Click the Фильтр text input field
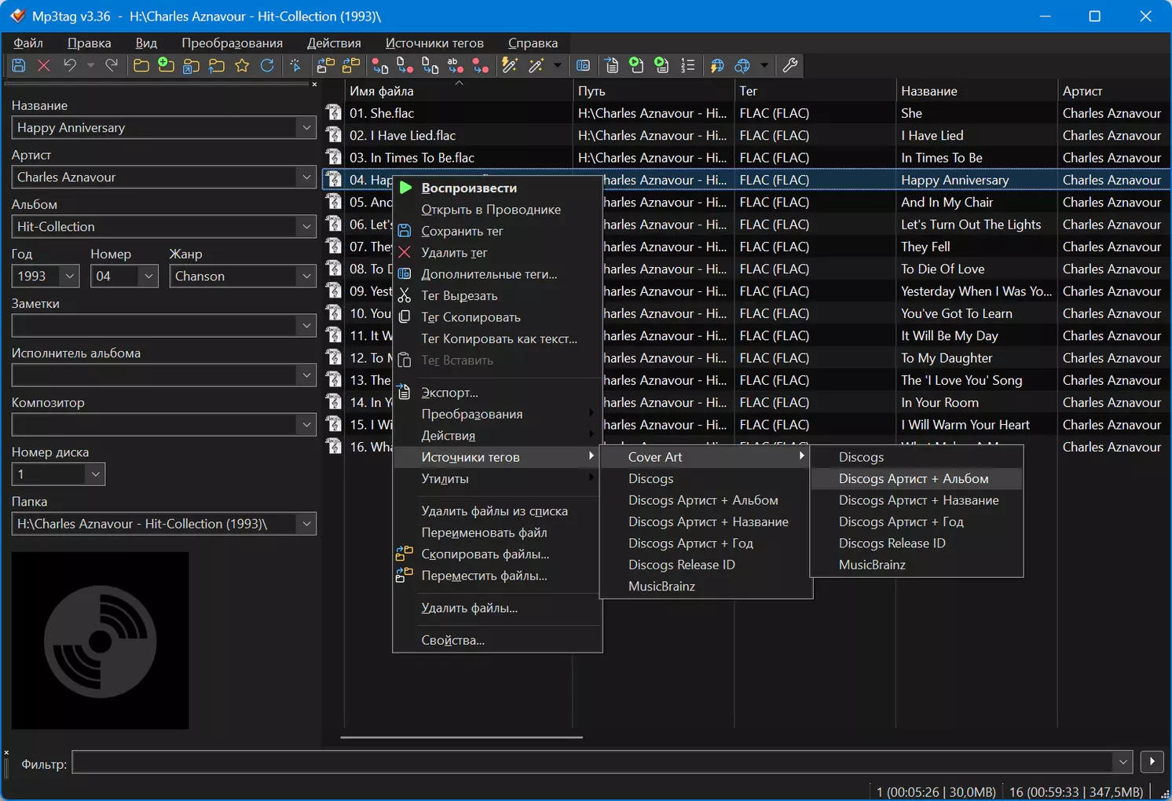Screen dimensions: 1172x801 593,762
